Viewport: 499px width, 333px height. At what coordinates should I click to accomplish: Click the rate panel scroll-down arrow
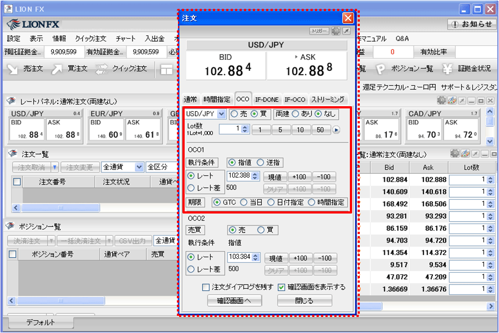(x=490, y=141)
